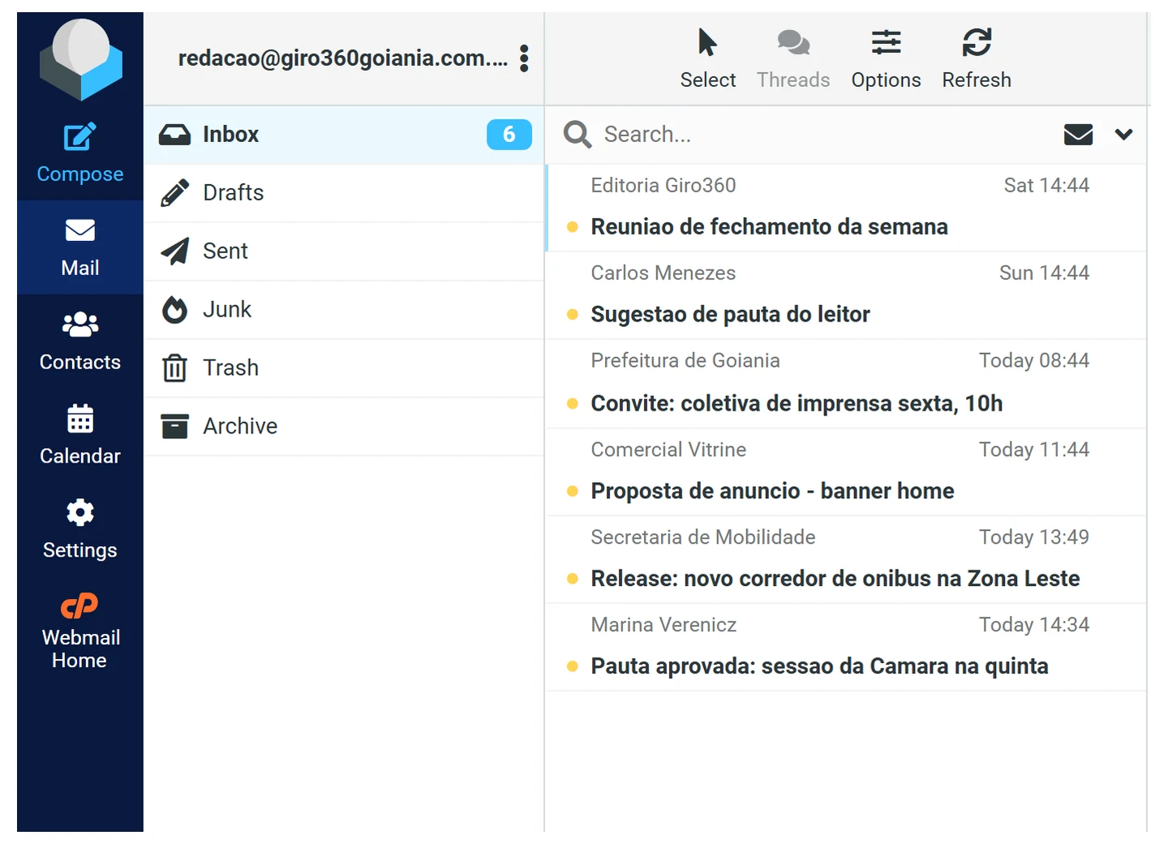
Task: Click sender name 'Carlos Menezes'
Action: coord(663,273)
